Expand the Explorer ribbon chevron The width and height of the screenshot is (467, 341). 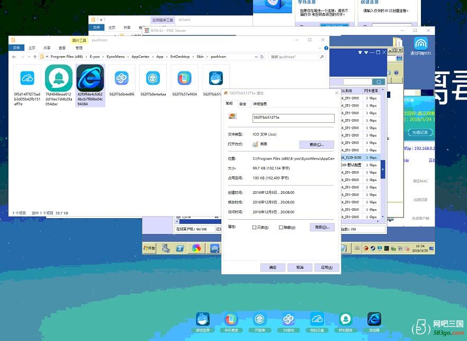click(320, 48)
